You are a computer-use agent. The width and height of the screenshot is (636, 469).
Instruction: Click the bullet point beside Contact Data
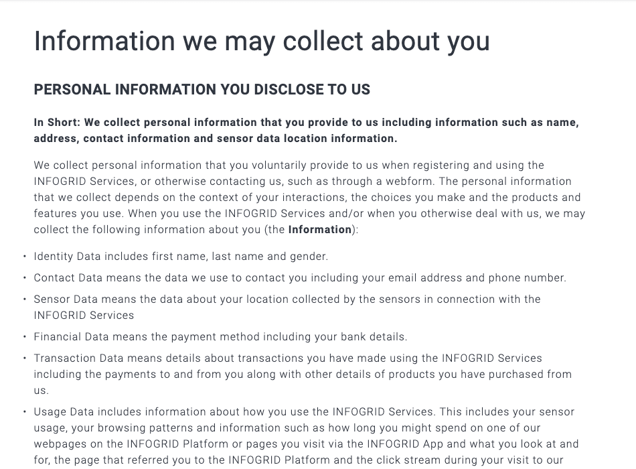click(25, 278)
